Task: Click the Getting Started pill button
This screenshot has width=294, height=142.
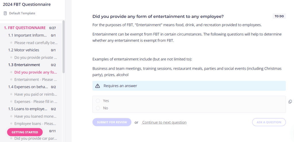Action: pos(25,132)
